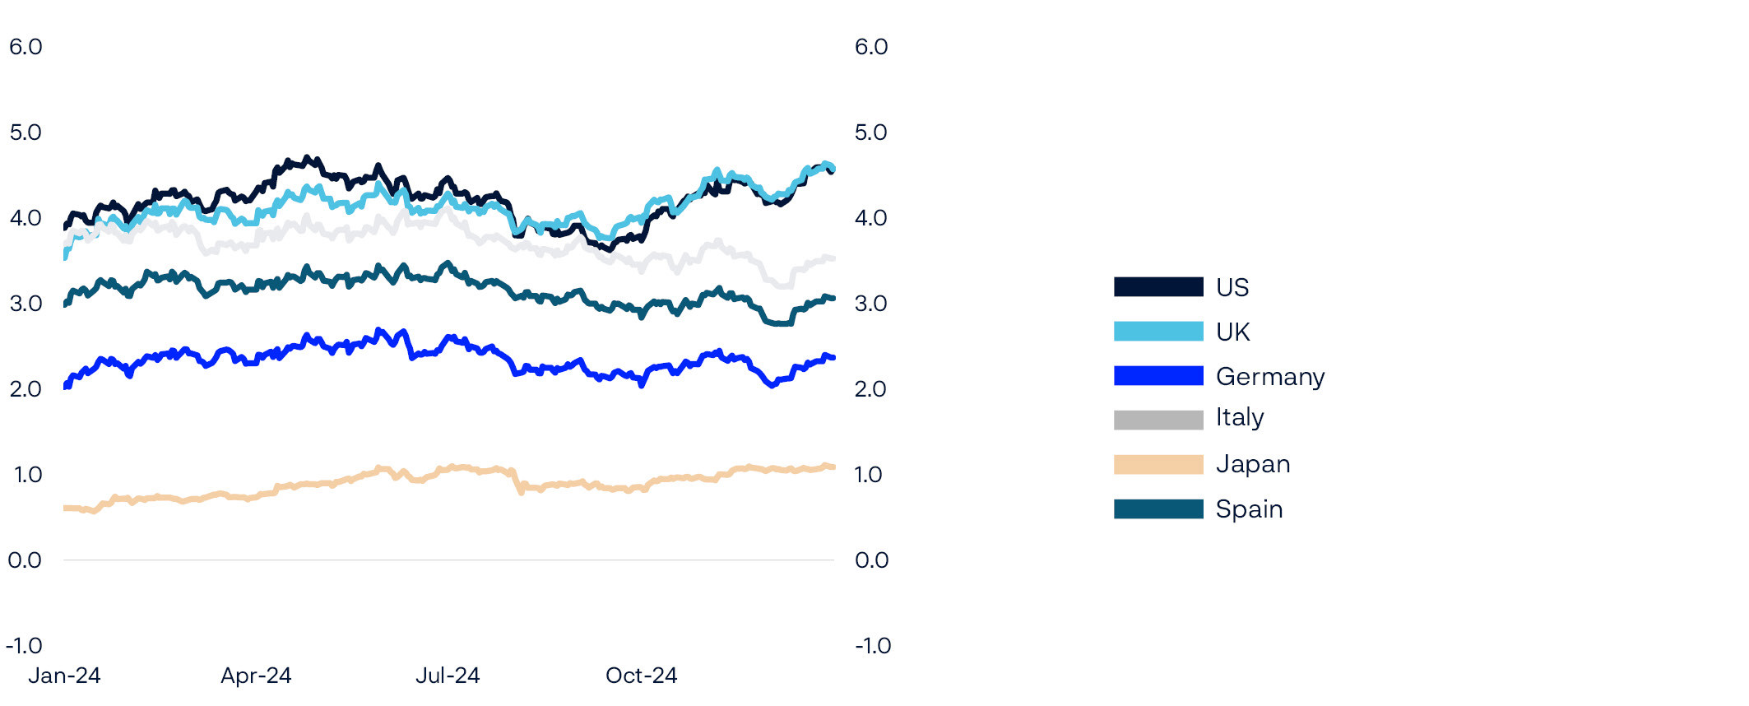Click the 0.0 label on left axis
Viewport: 1749px width, 706px height.
[25, 560]
